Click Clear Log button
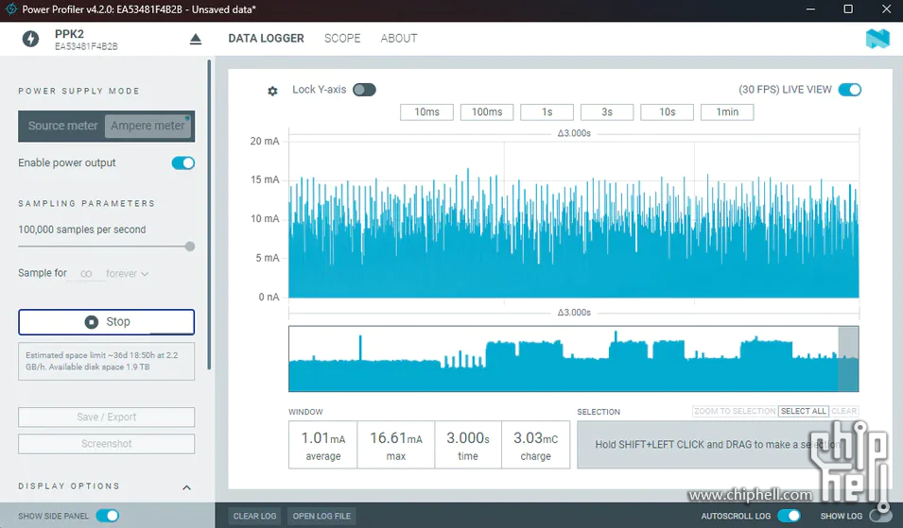The width and height of the screenshot is (903, 528). coord(254,516)
